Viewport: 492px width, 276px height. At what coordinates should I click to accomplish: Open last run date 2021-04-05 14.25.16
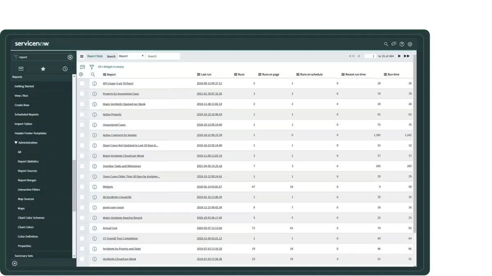click(209, 166)
